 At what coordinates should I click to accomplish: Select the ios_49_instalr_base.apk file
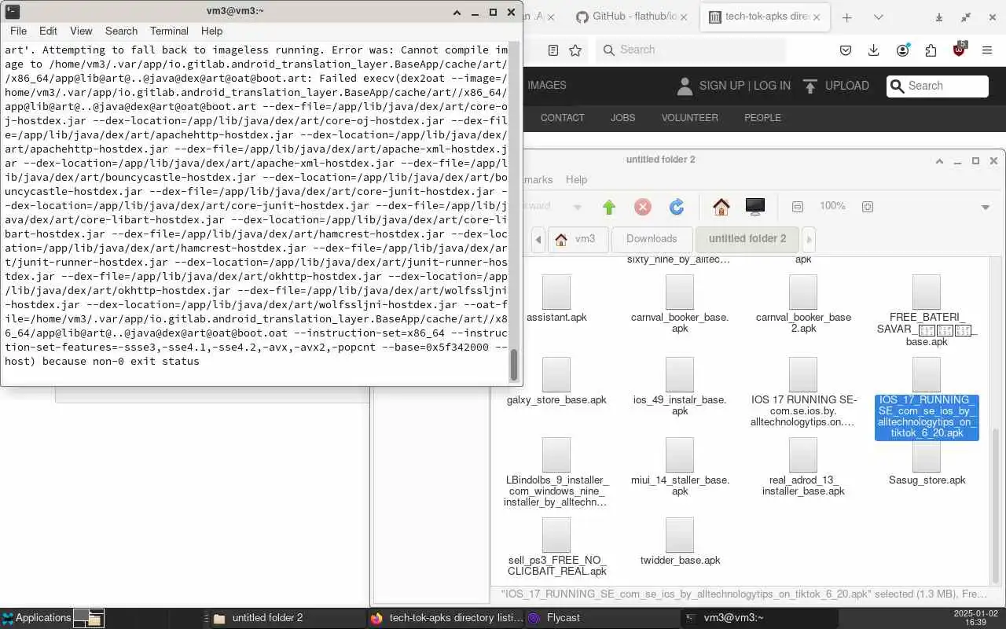pyautogui.click(x=680, y=386)
